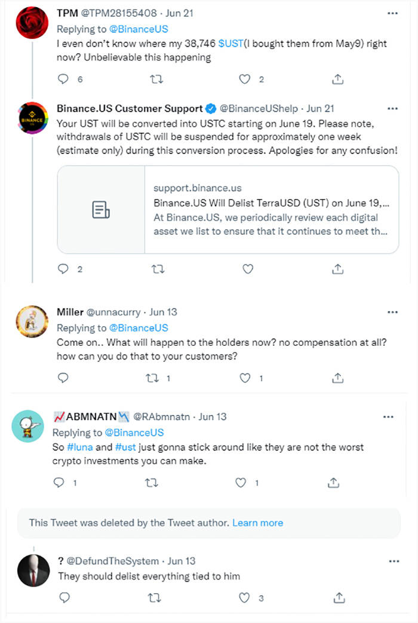
Task: Like the Binance.US Customer Support tweet
Action: 248,269
